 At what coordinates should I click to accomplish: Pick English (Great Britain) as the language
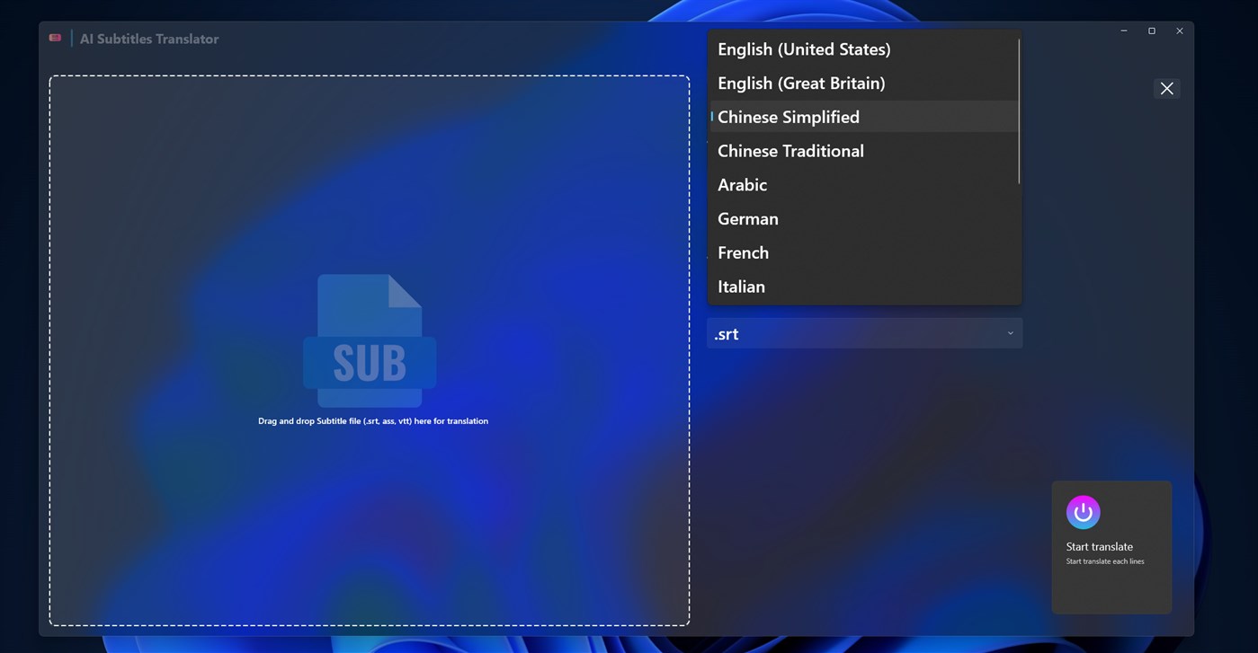pyautogui.click(x=801, y=83)
